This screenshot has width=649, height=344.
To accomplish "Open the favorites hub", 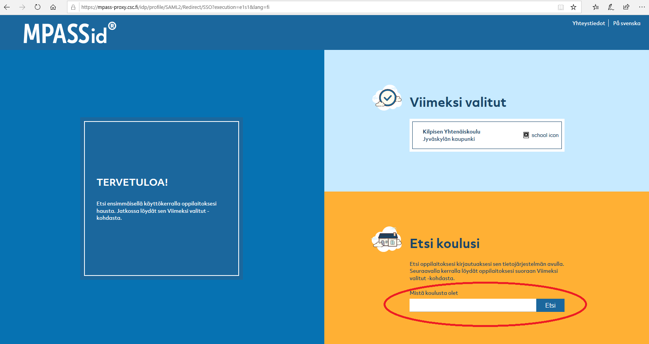I will (x=596, y=7).
